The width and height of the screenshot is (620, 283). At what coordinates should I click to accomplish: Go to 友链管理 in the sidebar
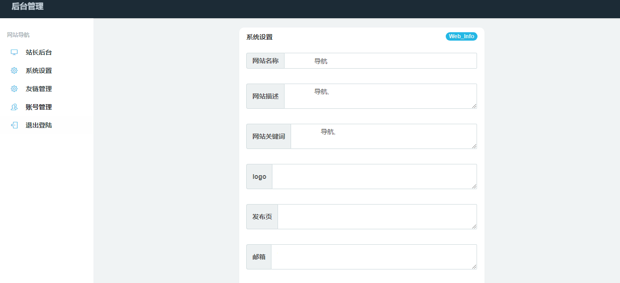pyautogui.click(x=39, y=89)
